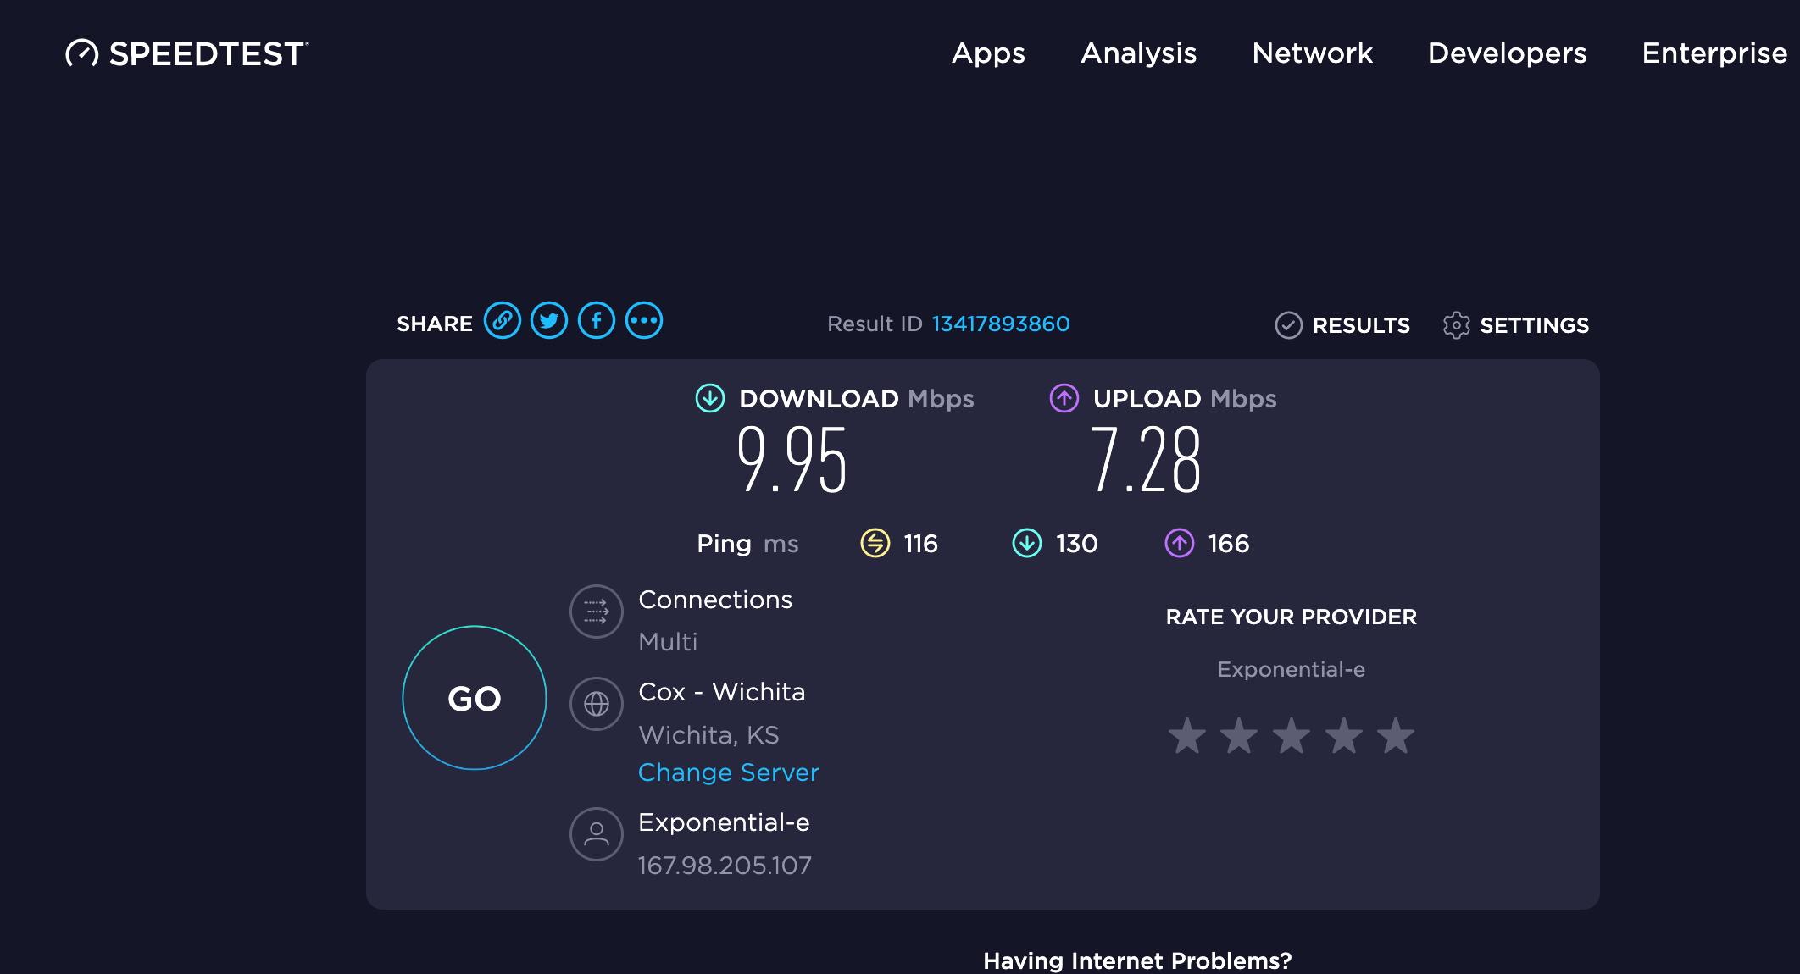The height and width of the screenshot is (974, 1800).
Task: Copy the share link icon
Action: tap(503, 321)
